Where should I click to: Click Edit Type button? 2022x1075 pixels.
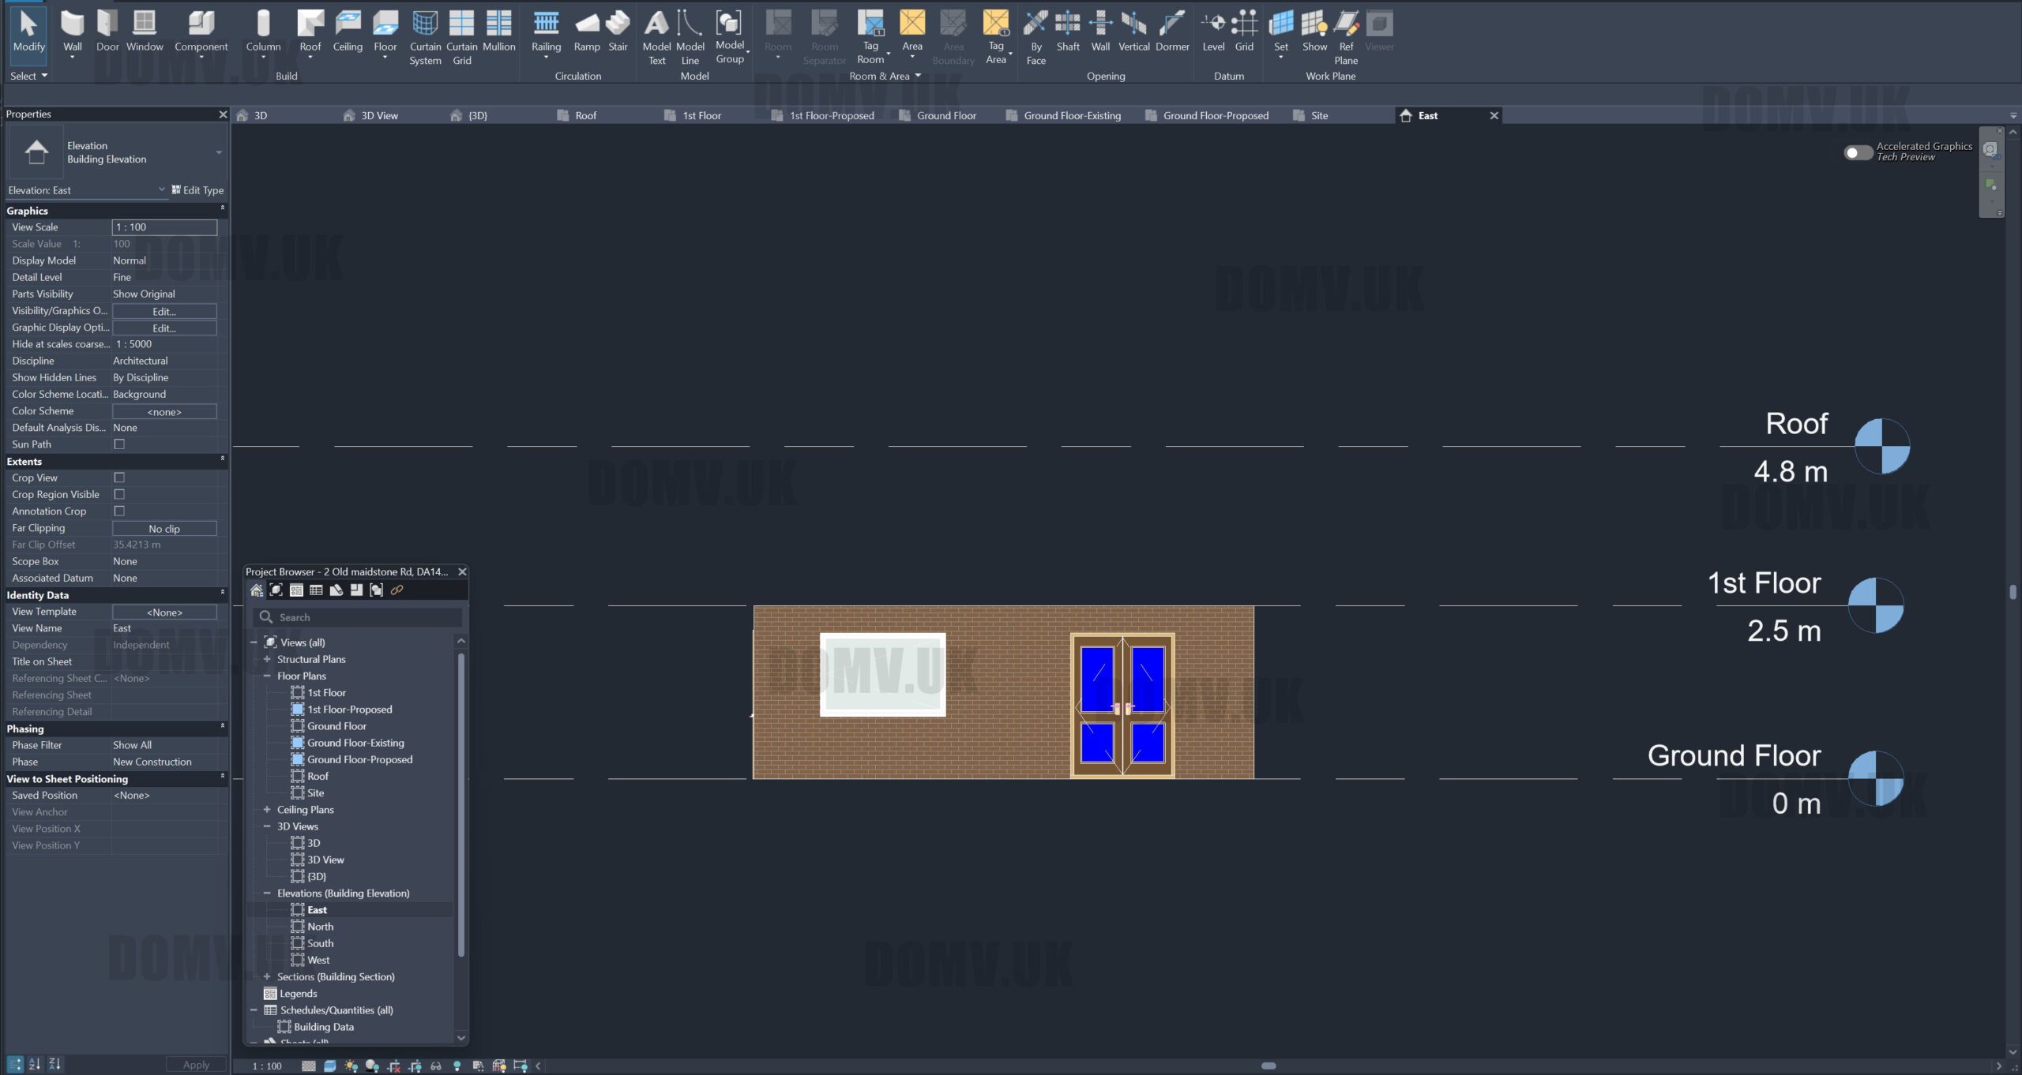pos(198,190)
